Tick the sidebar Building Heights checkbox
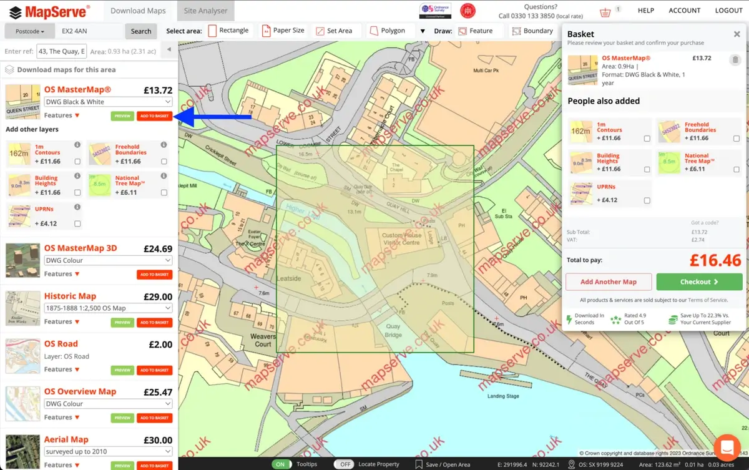The width and height of the screenshot is (749, 470). 77,192
